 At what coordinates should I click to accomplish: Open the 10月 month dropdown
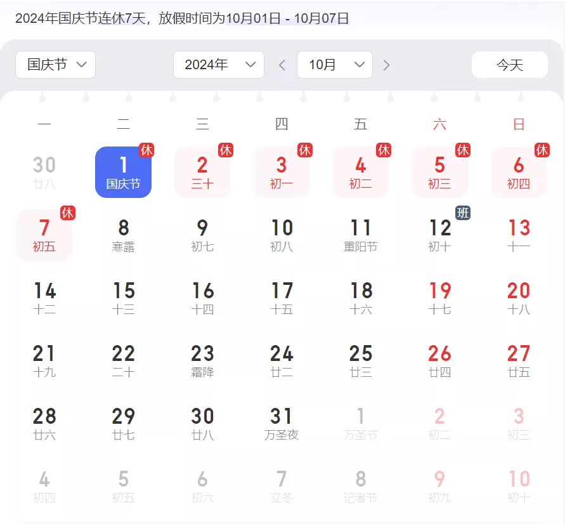[x=334, y=65]
